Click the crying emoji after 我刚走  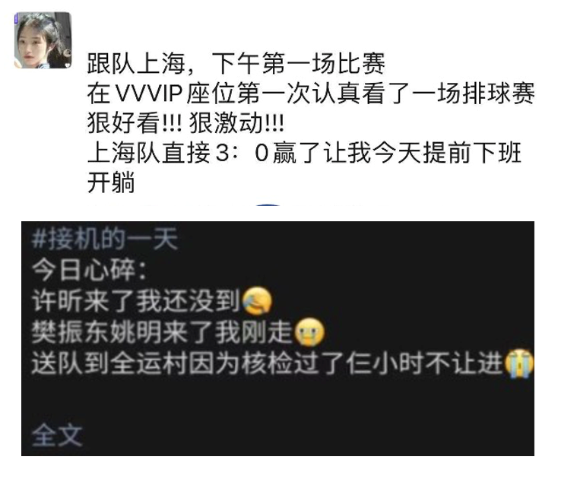309,331
